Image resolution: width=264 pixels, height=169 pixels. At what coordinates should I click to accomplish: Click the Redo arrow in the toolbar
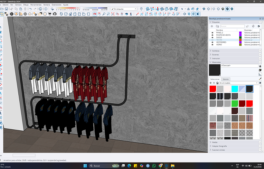[x=35, y=9]
